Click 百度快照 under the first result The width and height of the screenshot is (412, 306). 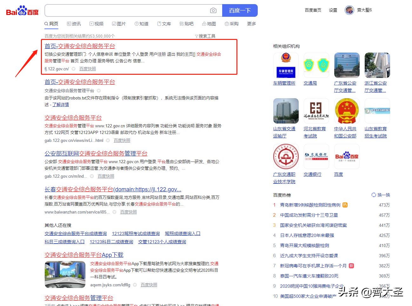pos(88,69)
